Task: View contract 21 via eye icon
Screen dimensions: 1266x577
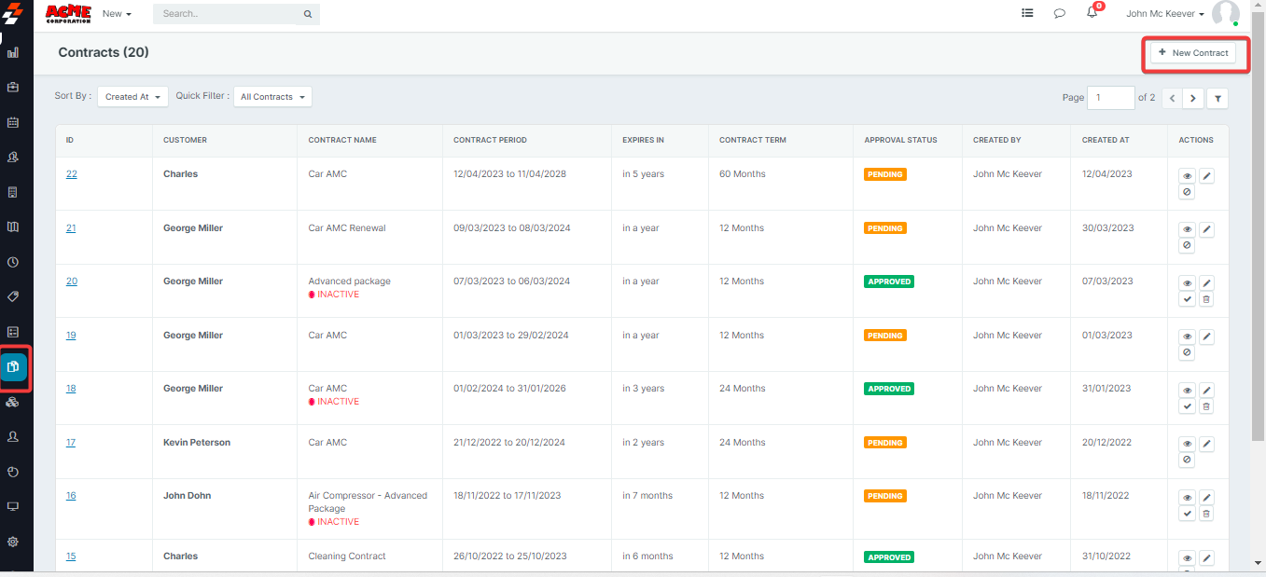Action: click(1187, 229)
